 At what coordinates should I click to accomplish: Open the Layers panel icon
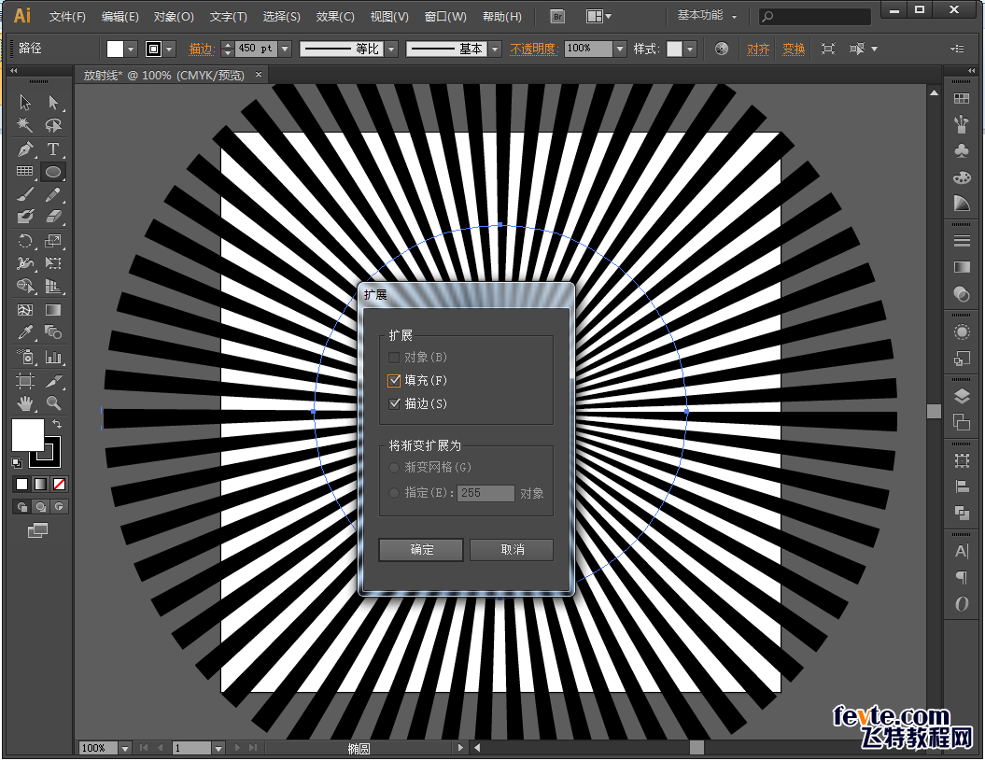tap(962, 397)
